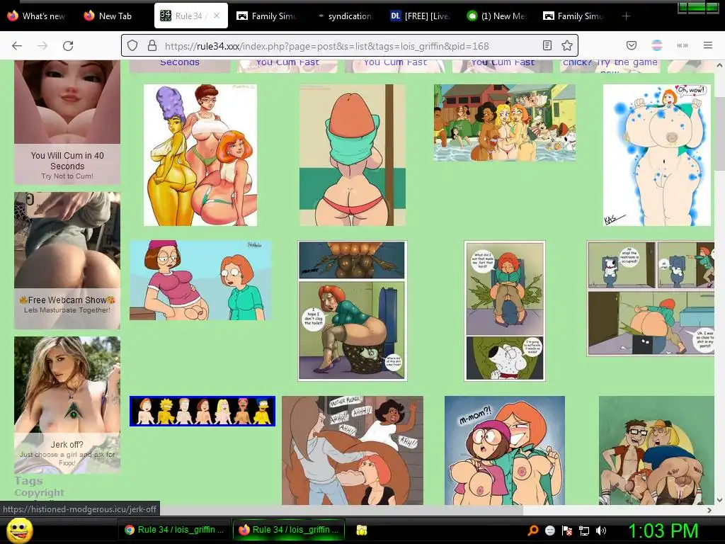725x544 pixels.
Task: Open a new tab with the plus button
Action: pyautogui.click(x=626, y=16)
